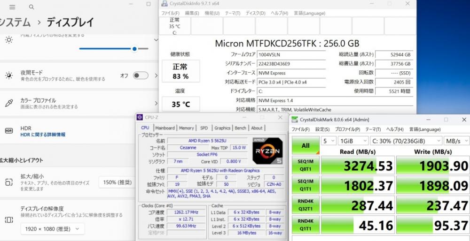
Task: Open CrystalDiskInfo テーマ(T) menu
Action: [x=233, y=13]
